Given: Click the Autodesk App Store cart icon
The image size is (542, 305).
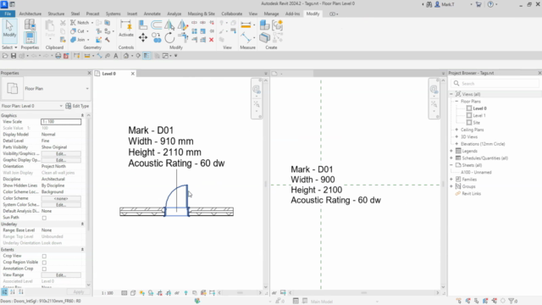Looking at the screenshot, I should (x=478, y=4).
